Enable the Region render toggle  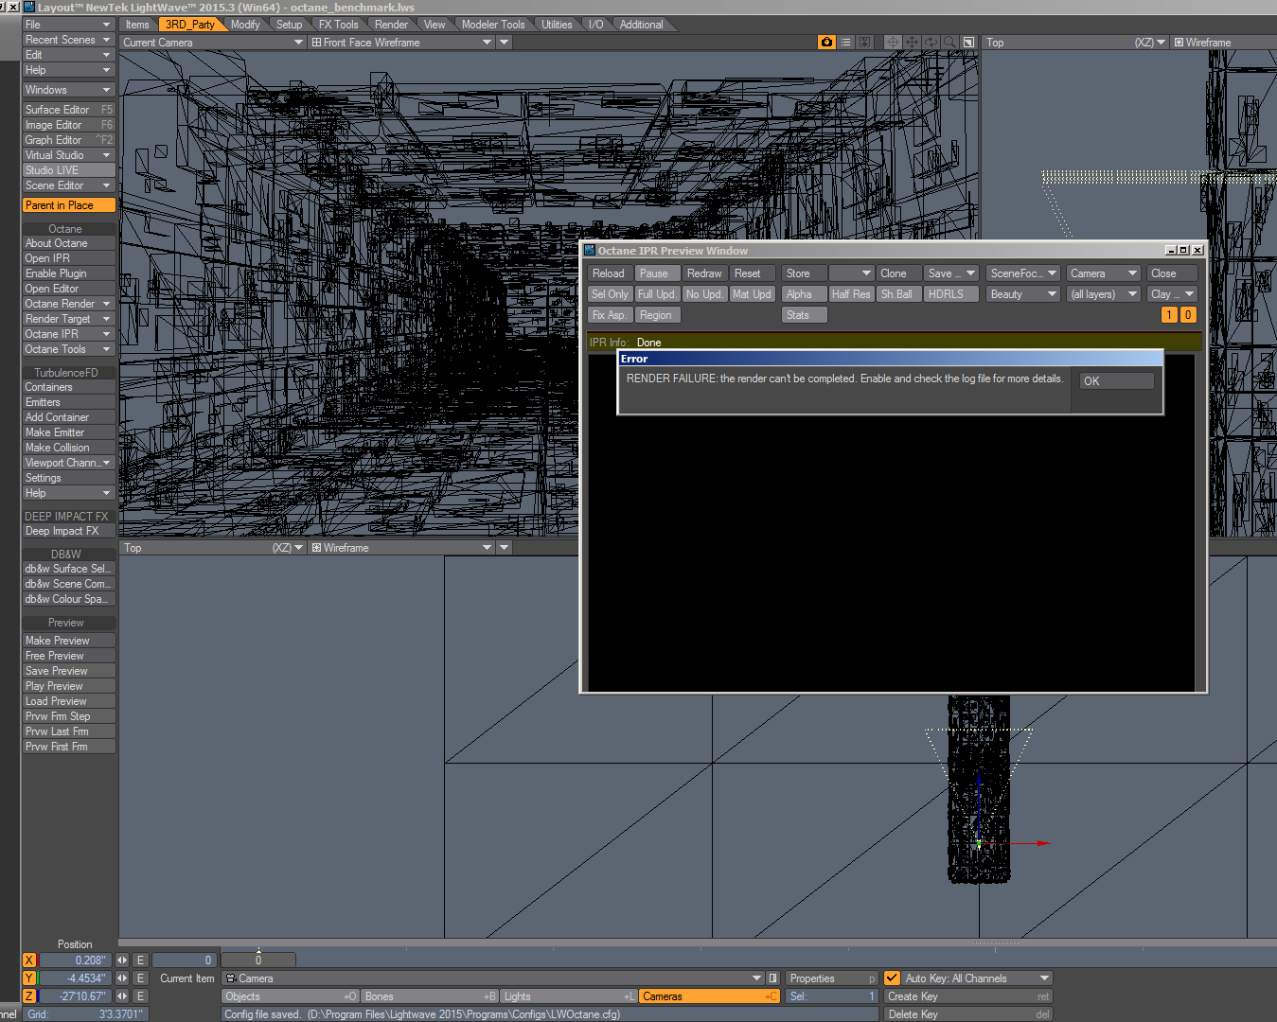click(x=658, y=315)
